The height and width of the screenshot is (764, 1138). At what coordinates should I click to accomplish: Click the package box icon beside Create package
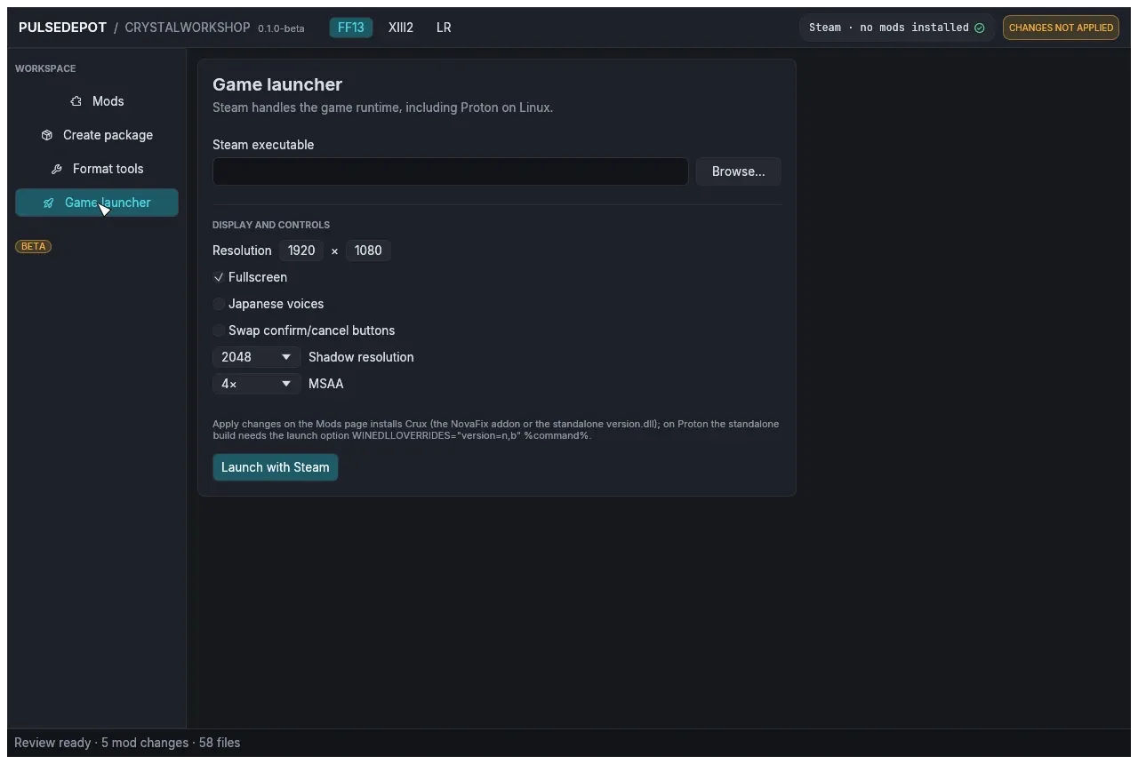click(47, 135)
